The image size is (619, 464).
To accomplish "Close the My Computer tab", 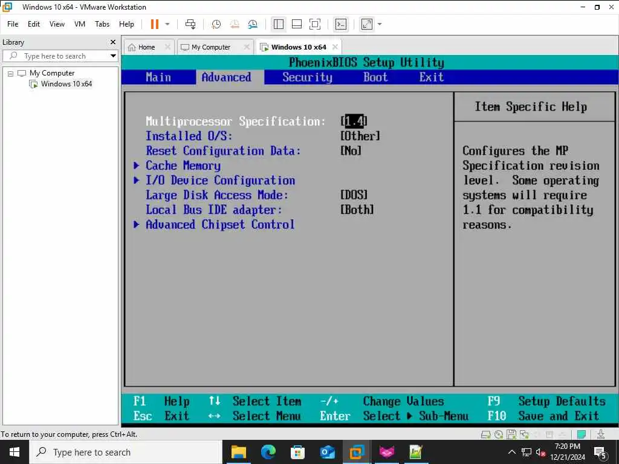I will tap(247, 47).
